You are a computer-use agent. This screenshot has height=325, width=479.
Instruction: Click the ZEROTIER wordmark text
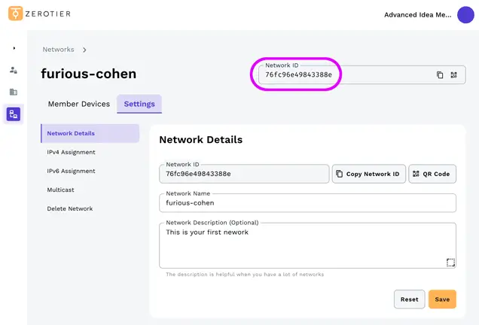pyautogui.click(x=48, y=14)
